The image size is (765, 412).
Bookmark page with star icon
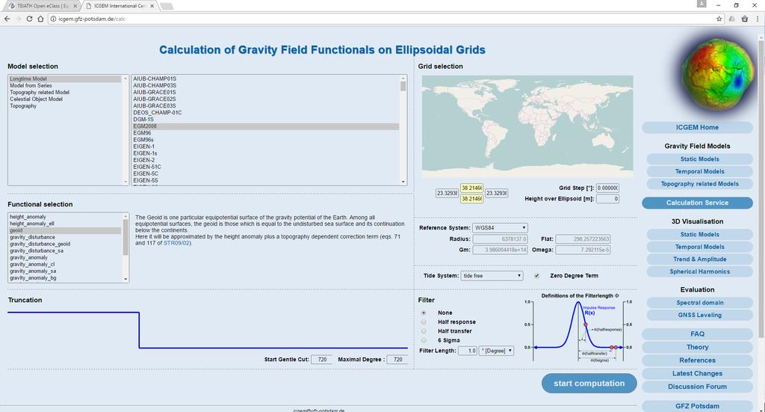(719, 19)
